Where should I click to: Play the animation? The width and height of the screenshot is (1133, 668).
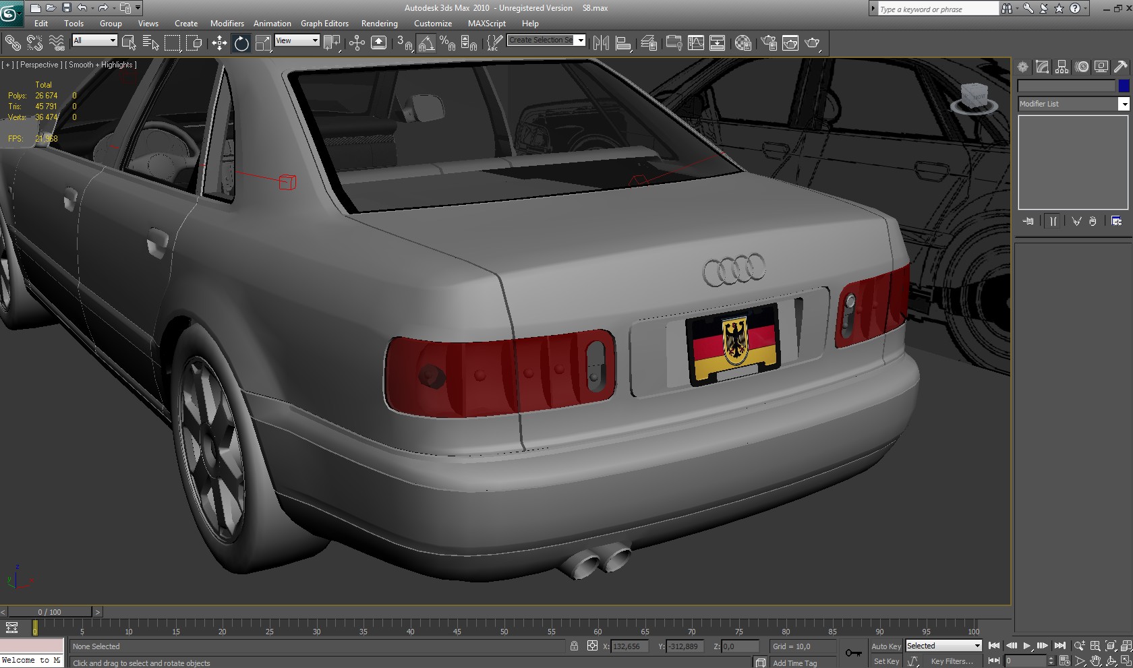pos(1026,646)
